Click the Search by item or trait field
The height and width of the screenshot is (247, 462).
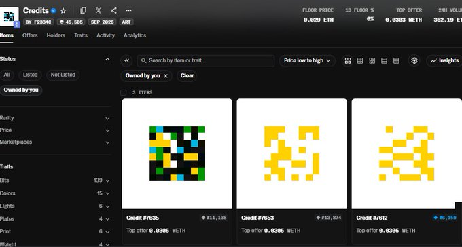(x=206, y=60)
